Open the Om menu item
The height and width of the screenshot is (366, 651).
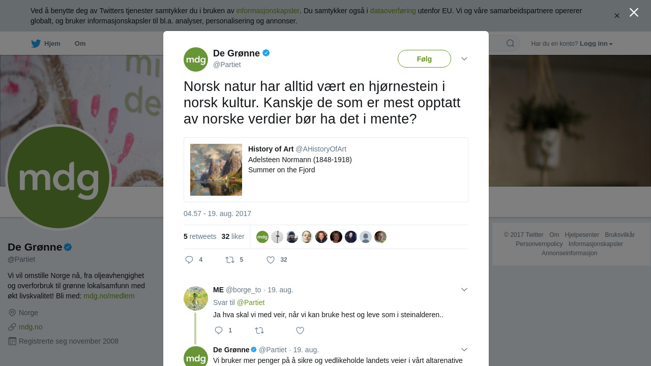coord(80,44)
